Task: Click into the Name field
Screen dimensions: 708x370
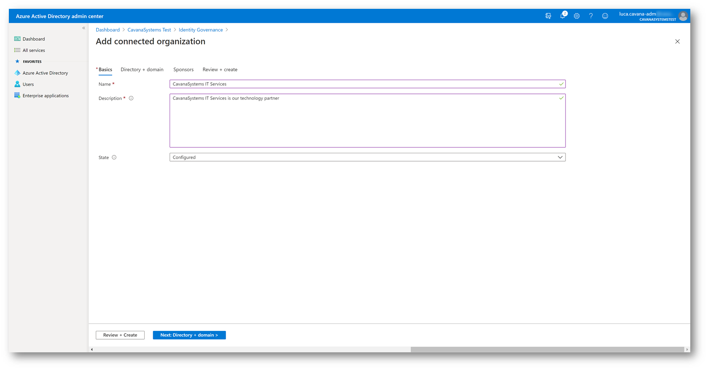Action: [367, 84]
